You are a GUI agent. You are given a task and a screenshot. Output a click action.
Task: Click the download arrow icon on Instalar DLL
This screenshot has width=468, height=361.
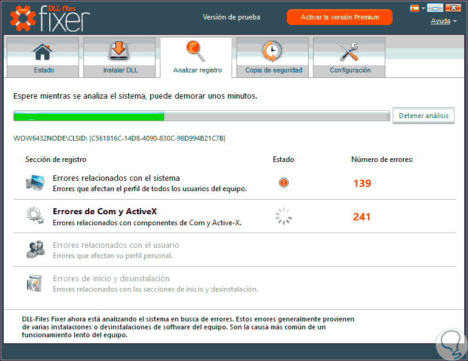point(119,51)
